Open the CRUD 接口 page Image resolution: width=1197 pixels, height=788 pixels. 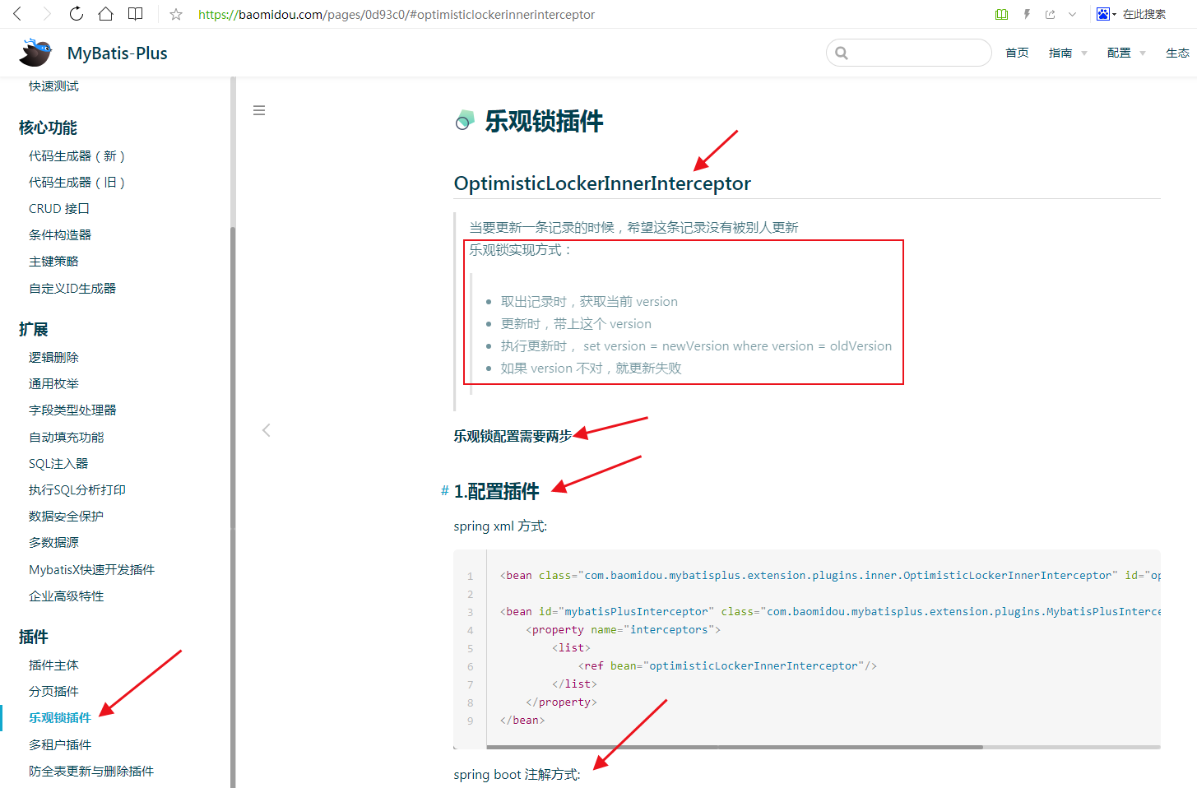coord(59,209)
